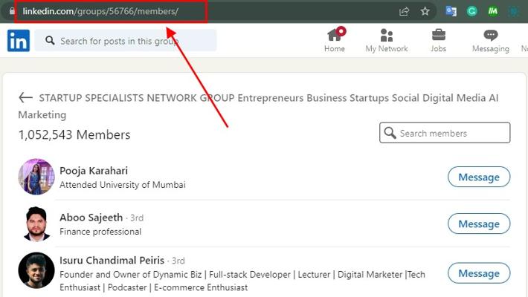Click the LinkedIn logo icon
The width and height of the screenshot is (528, 297).
click(19, 41)
